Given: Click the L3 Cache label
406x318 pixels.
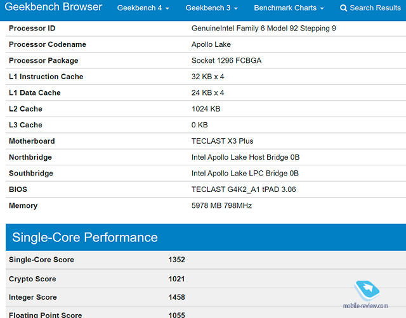Looking at the screenshot, I should pyautogui.click(x=25, y=125).
